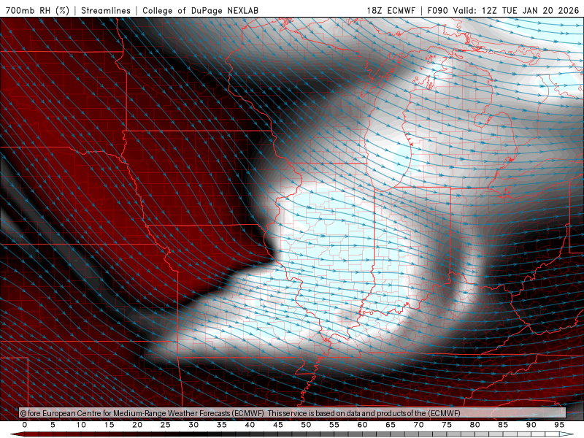Click the '70' value on color scale
584x438 pixels.
click(418, 425)
